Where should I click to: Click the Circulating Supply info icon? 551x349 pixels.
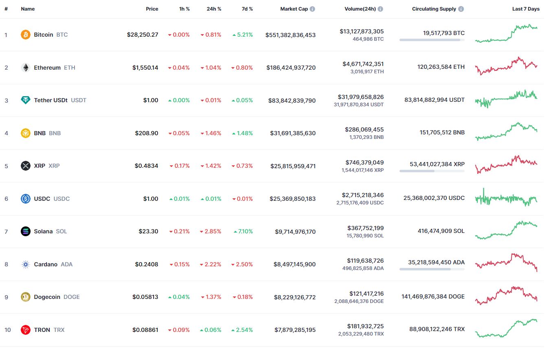461,9
